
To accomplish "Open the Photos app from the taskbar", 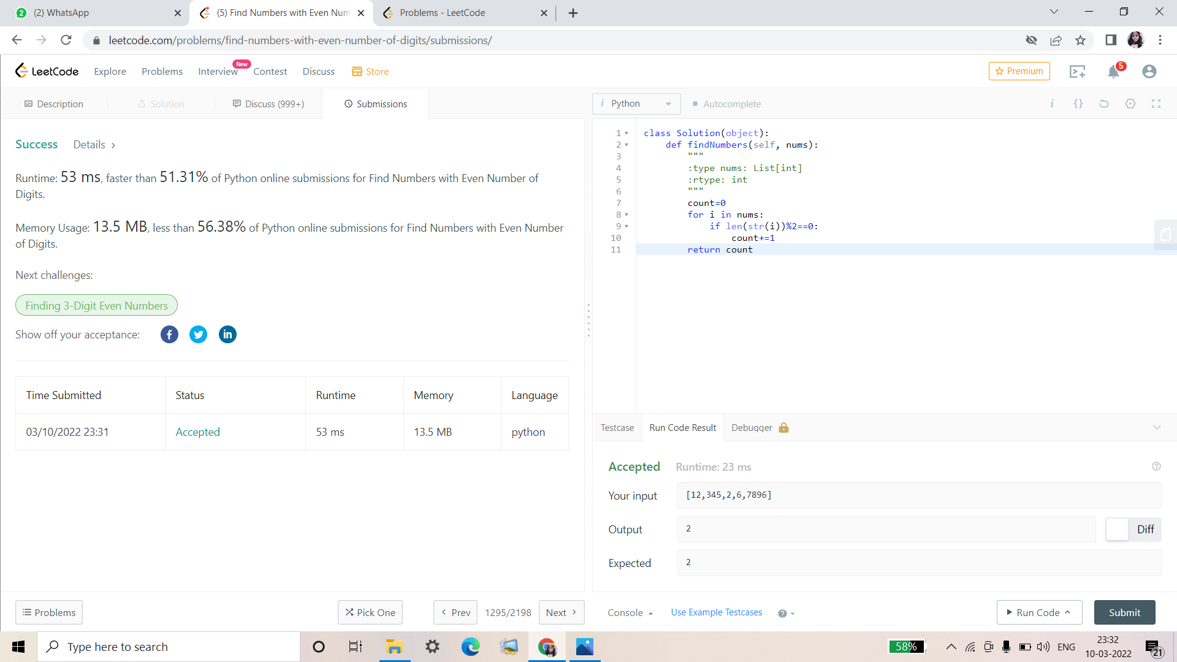I will (585, 647).
